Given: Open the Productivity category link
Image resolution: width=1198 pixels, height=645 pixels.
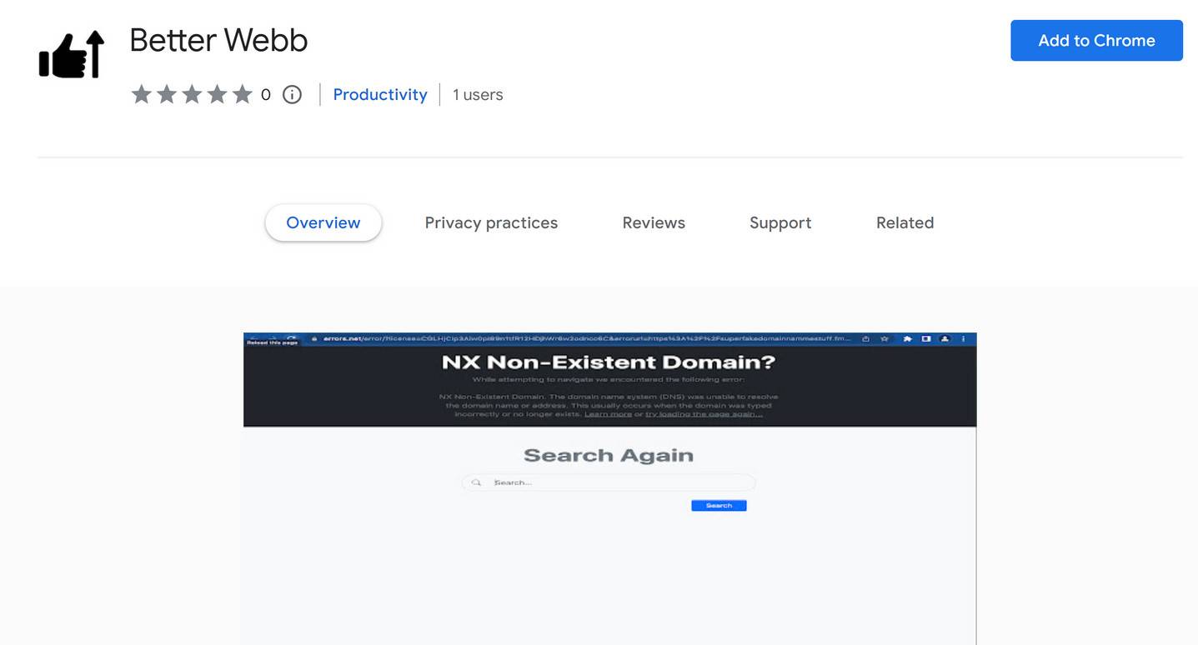Looking at the screenshot, I should point(380,95).
